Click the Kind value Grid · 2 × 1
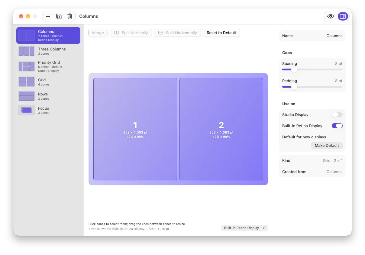This screenshot has width=365, height=255. (333, 160)
